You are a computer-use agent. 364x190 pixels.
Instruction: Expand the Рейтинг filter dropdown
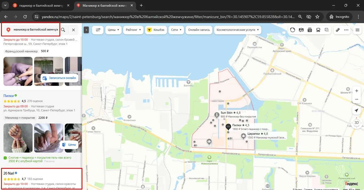pos(133,30)
